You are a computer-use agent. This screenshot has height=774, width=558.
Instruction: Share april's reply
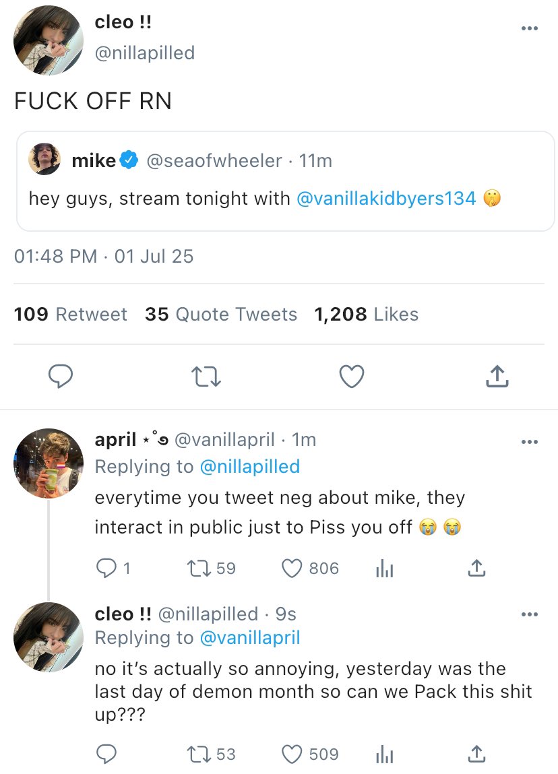(476, 569)
